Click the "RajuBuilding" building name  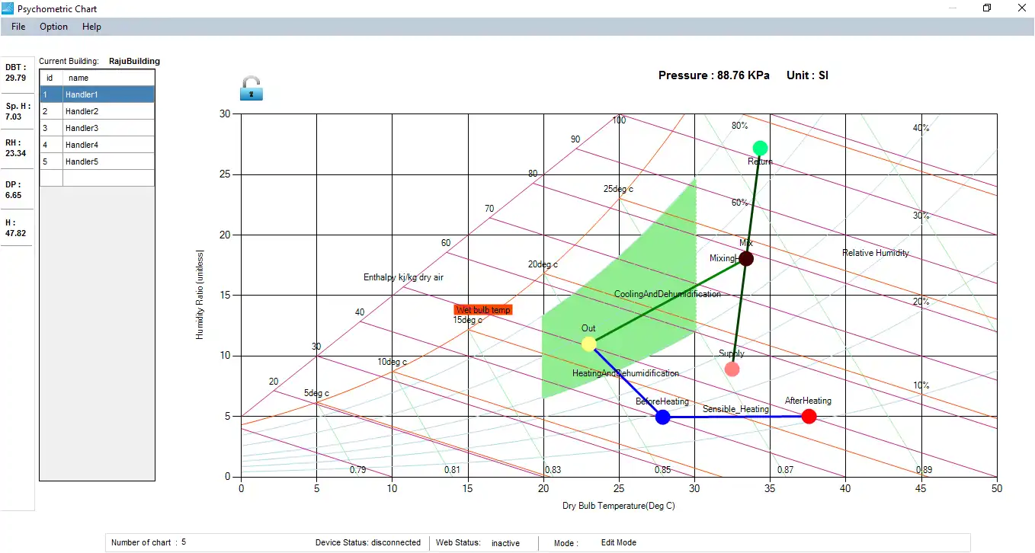(x=134, y=61)
